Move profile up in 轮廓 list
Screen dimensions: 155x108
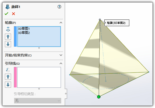point(8,37)
